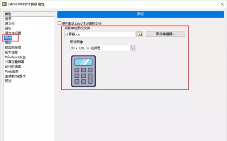
Task: Open 生成前/后操作 category
Action: click(15, 76)
